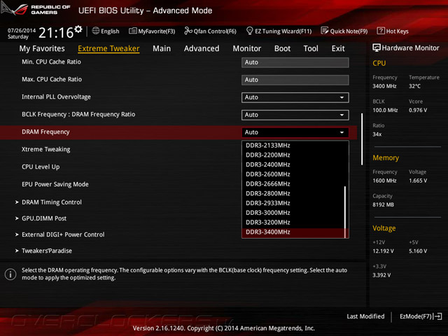Collapse the DRAM Frequency Auto dropdown
The width and height of the screenshot is (448, 336).
tap(295, 132)
